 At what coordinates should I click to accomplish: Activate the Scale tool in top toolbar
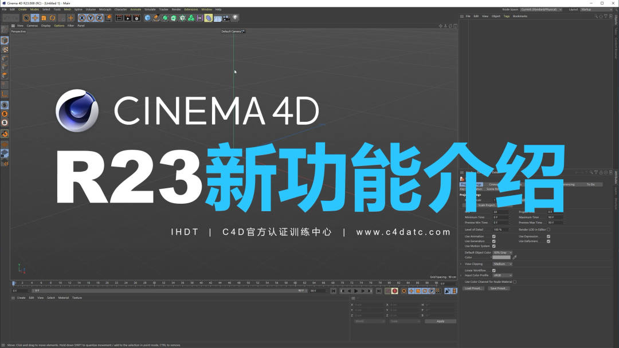tap(44, 18)
